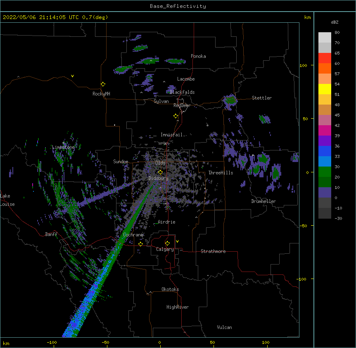
Task: Click the RedDeer city label
Action: [182, 105]
